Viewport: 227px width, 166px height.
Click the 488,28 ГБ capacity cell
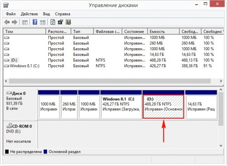pyautogui.click(x=158, y=60)
